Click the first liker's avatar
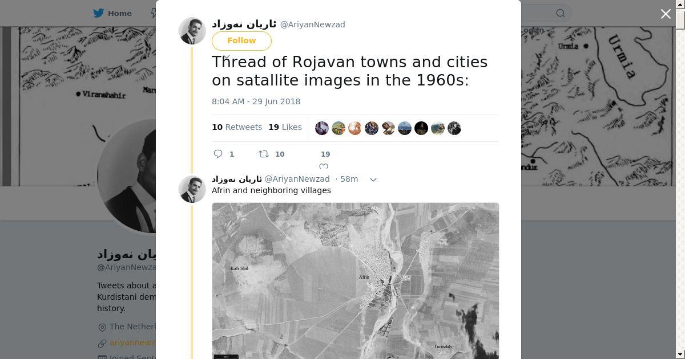Image resolution: width=685 pixels, height=359 pixels. pos(322,128)
